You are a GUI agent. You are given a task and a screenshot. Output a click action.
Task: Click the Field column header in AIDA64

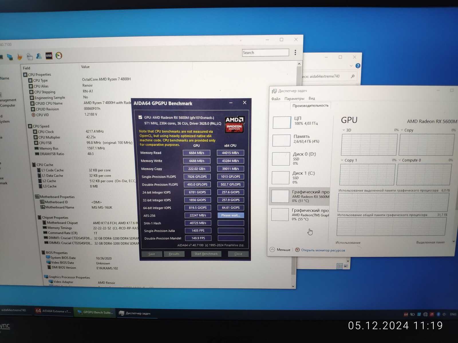coord(27,68)
